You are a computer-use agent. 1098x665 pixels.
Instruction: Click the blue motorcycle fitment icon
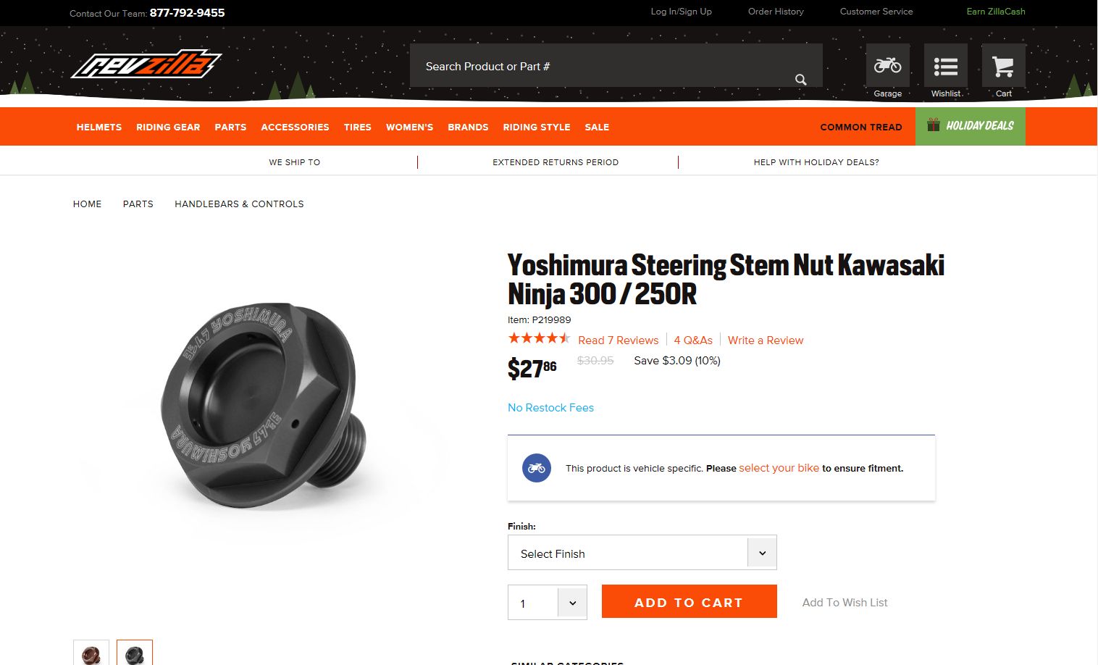click(x=537, y=468)
